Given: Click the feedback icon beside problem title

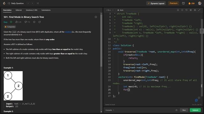Looking at the screenshot, I should [96, 17].
